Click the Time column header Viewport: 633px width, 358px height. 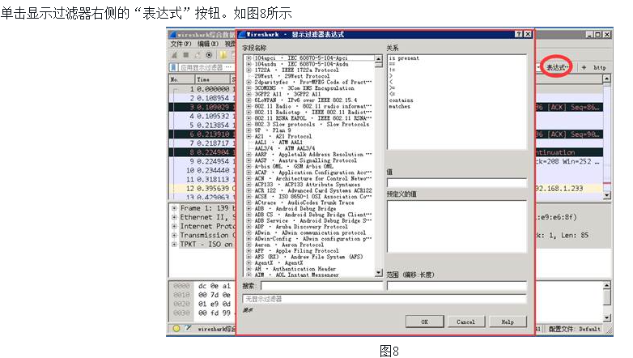pyautogui.click(x=211, y=79)
